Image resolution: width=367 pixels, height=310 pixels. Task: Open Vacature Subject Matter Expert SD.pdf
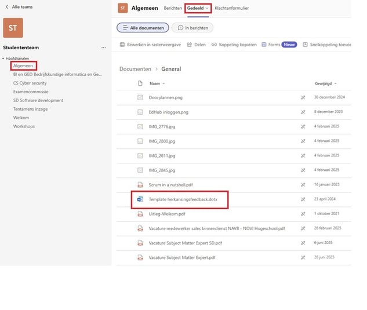pos(186,243)
